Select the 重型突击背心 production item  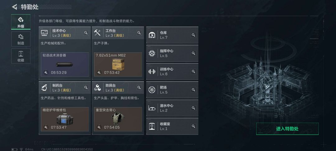[x=118, y=119]
